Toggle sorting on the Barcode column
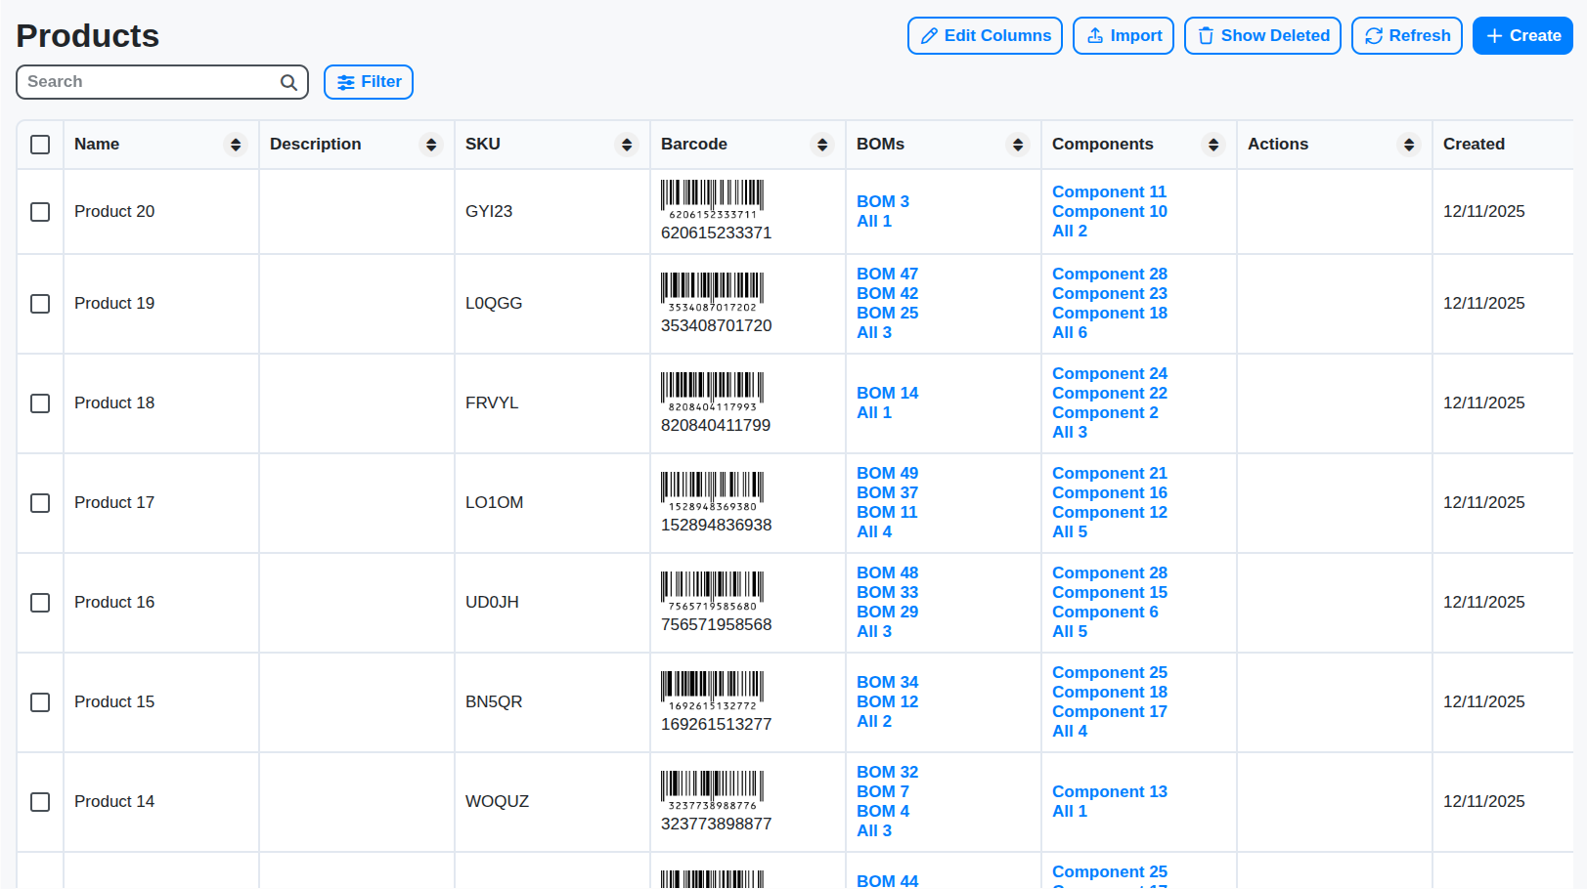The image size is (1587, 889). tap(821, 144)
